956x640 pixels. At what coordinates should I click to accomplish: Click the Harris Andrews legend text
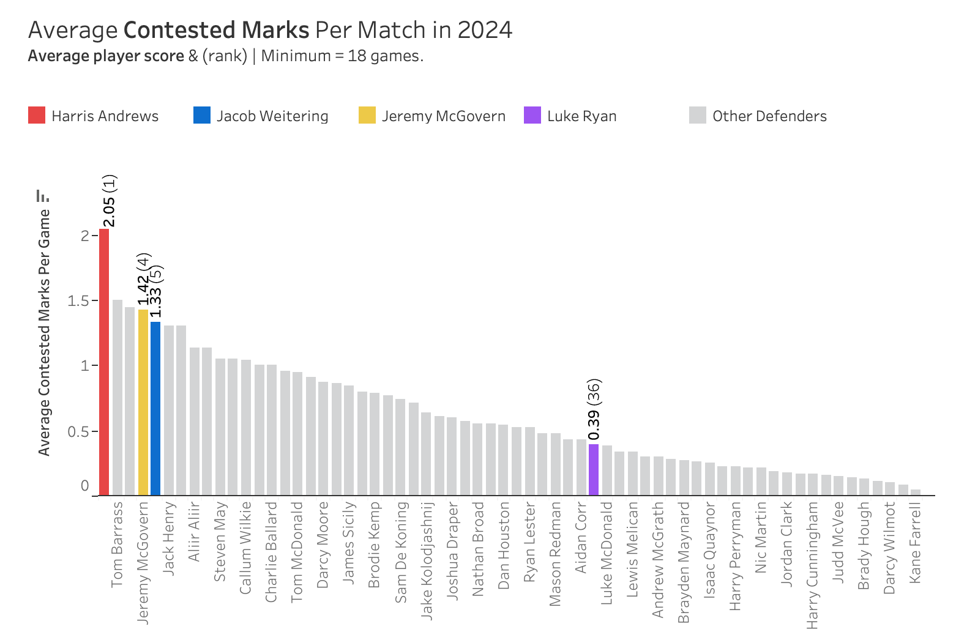click(x=105, y=116)
